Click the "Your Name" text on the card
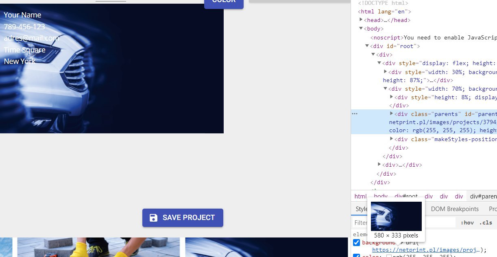This screenshot has width=497, height=257. pos(22,15)
